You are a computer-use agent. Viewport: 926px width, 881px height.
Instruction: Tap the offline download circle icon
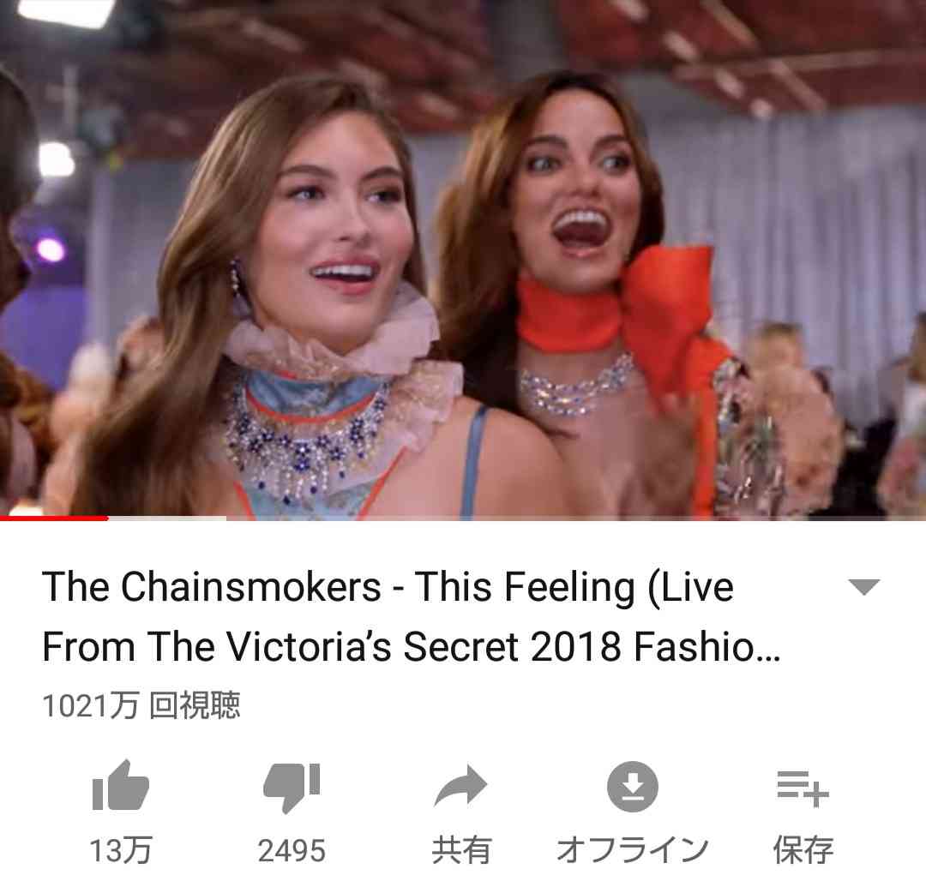633,787
